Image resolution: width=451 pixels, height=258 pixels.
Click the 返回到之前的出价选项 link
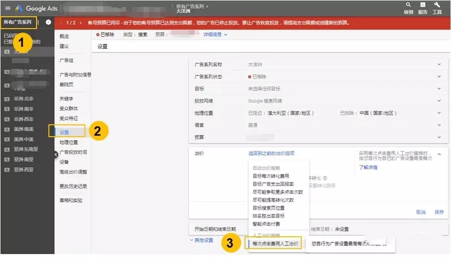click(x=271, y=153)
